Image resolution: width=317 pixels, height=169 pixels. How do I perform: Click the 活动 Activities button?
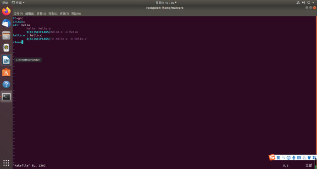click(x=5, y=3)
